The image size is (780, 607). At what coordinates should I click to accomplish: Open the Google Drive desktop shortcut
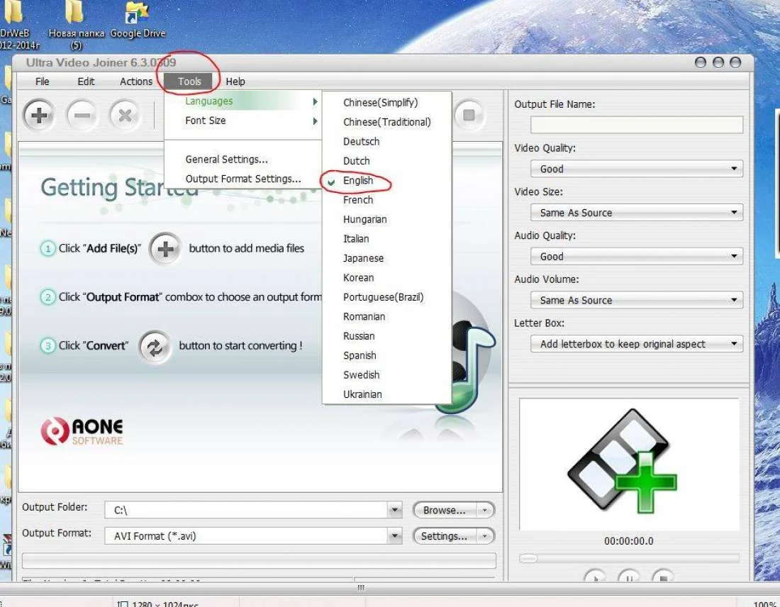(x=138, y=21)
